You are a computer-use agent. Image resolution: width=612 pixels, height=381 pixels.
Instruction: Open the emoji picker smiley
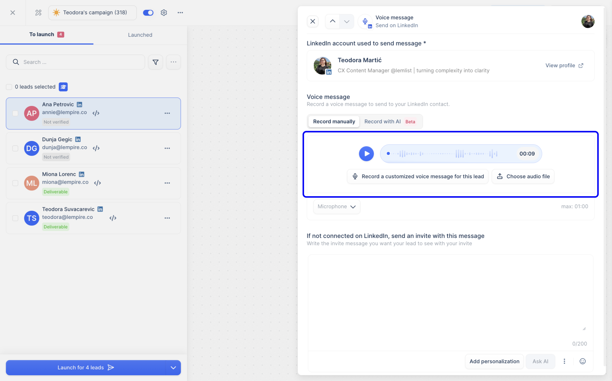(x=582, y=361)
